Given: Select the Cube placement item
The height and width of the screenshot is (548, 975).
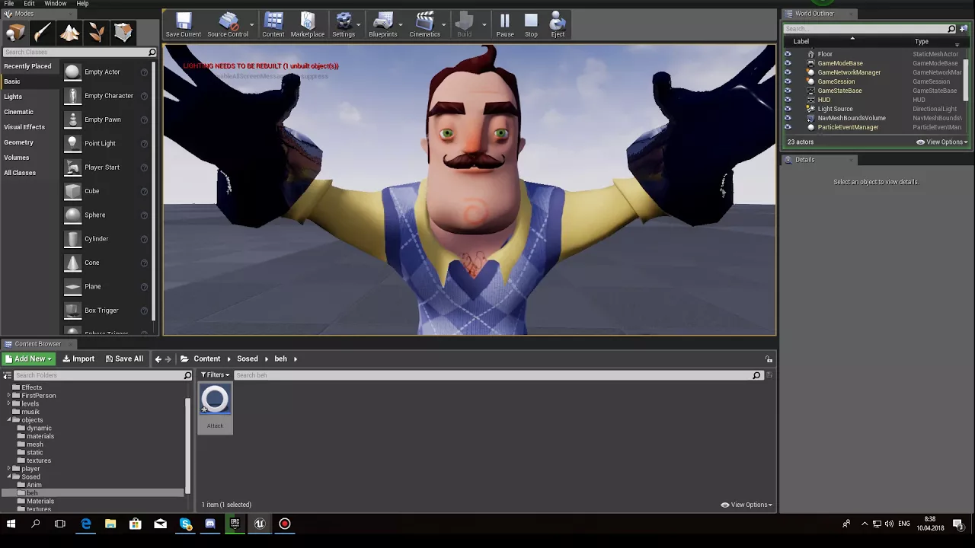Looking at the screenshot, I should point(107,191).
